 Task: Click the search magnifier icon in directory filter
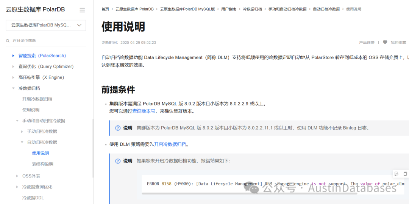(8, 41)
